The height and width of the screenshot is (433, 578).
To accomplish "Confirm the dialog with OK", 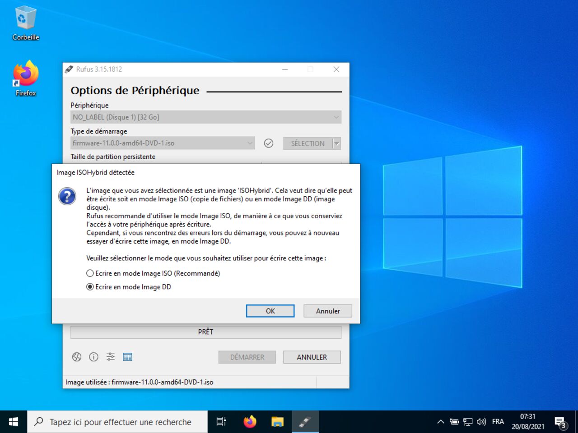I will 270,311.
